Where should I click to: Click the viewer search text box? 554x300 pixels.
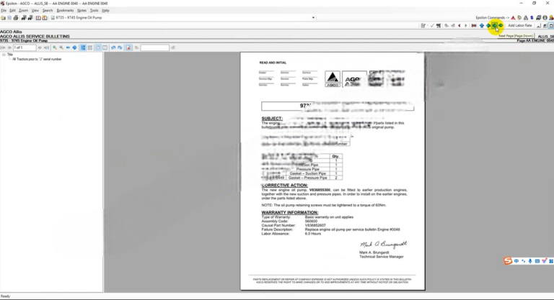tap(154, 48)
